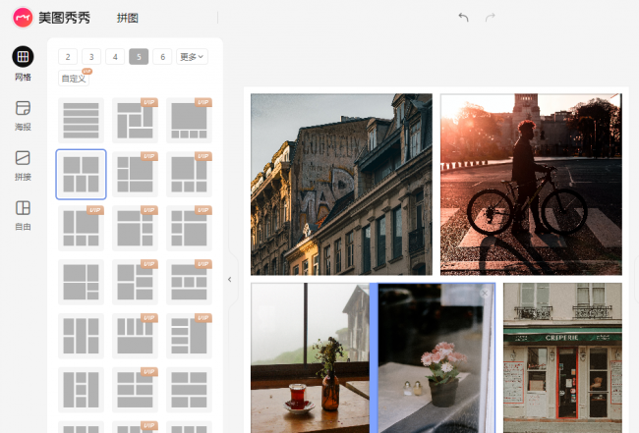The height and width of the screenshot is (433, 639).
Task: Switch to 拼接 stitching mode
Action: click(x=23, y=166)
